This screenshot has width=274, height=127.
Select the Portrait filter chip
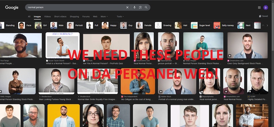(76, 26)
